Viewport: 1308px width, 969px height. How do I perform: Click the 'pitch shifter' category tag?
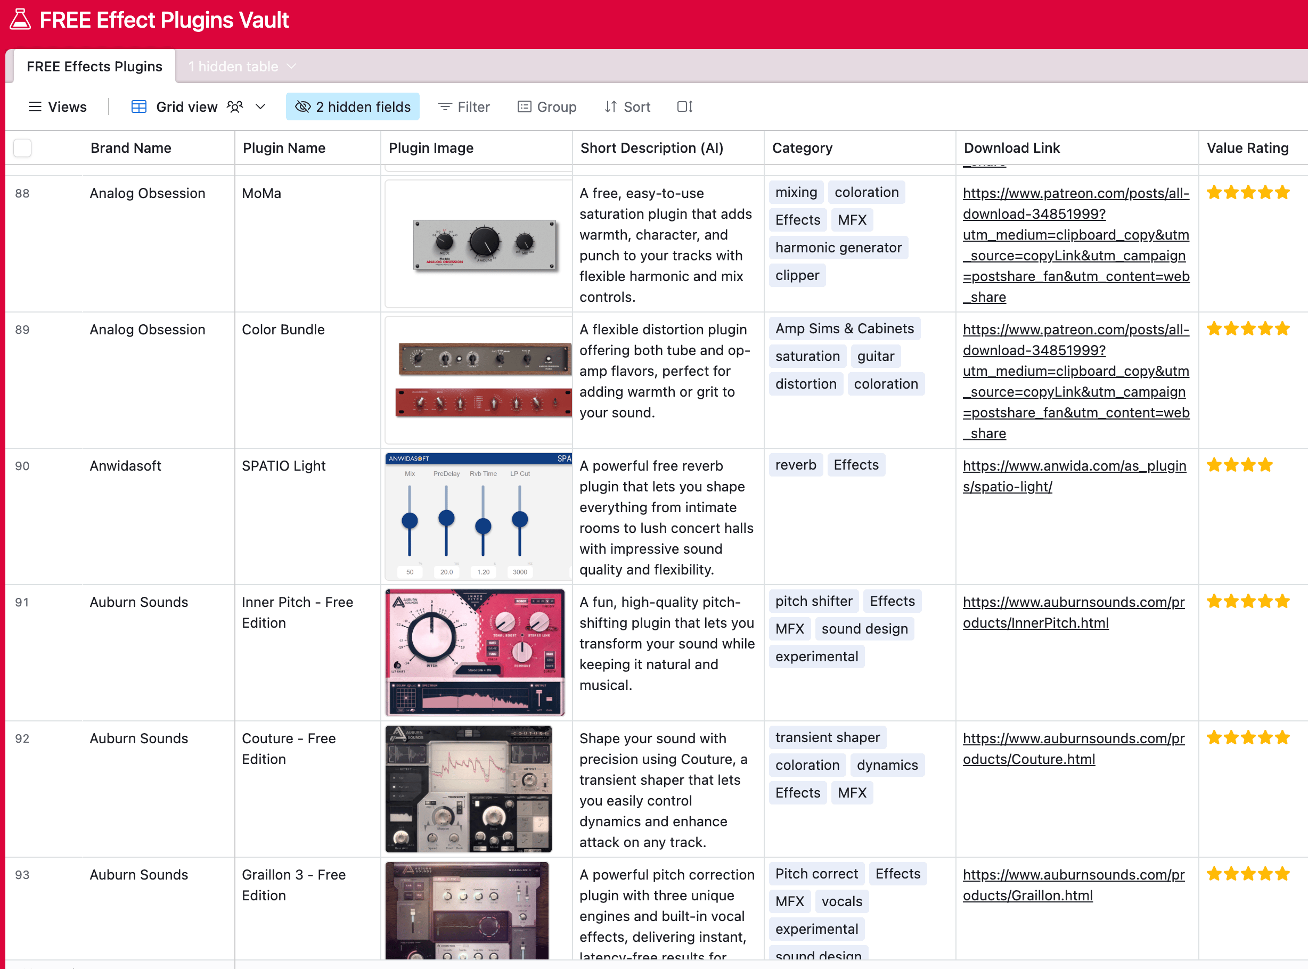(x=813, y=601)
